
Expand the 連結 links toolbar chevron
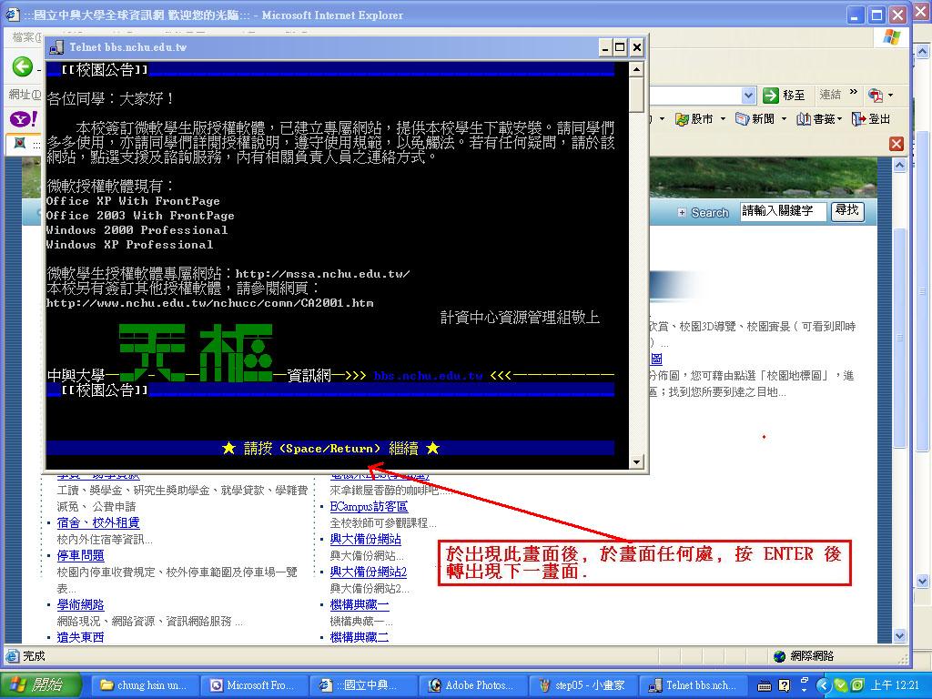point(854,92)
